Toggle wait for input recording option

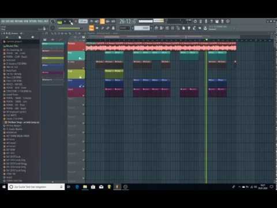pos(97,21)
